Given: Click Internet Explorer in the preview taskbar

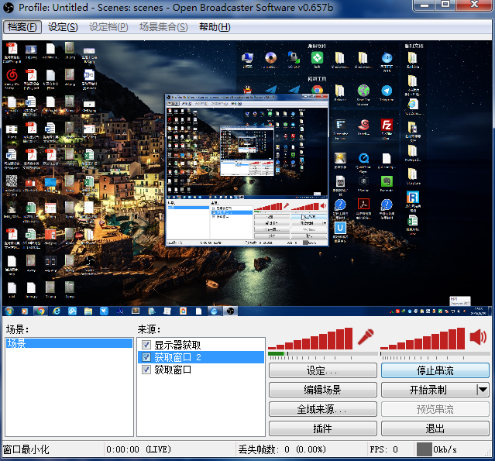Looking at the screenshot, I should tap(57, 311).
